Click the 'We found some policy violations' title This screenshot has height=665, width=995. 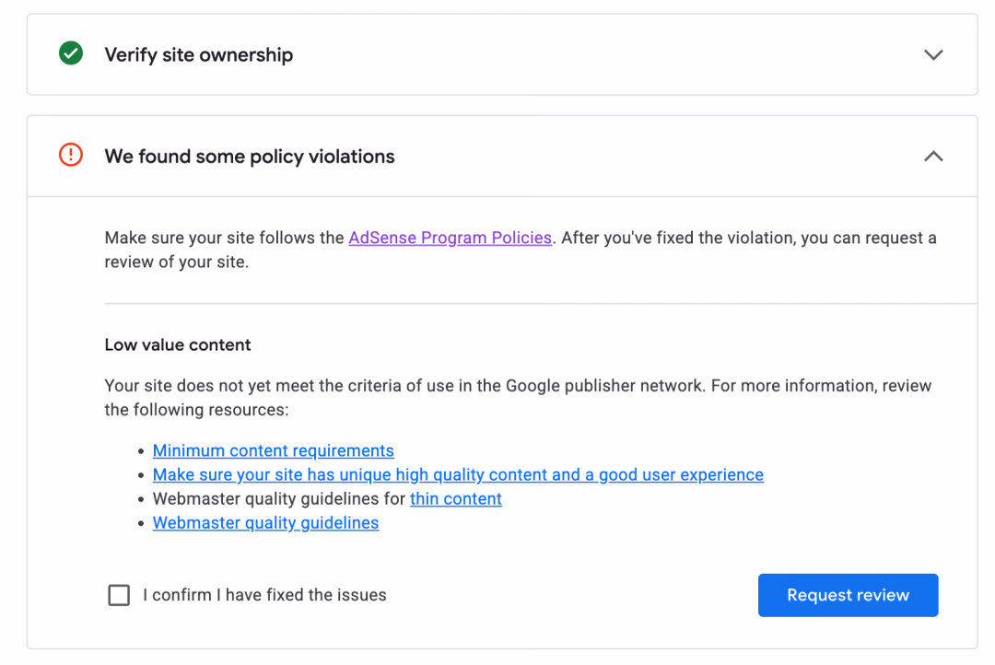click(x=250, y=156)
